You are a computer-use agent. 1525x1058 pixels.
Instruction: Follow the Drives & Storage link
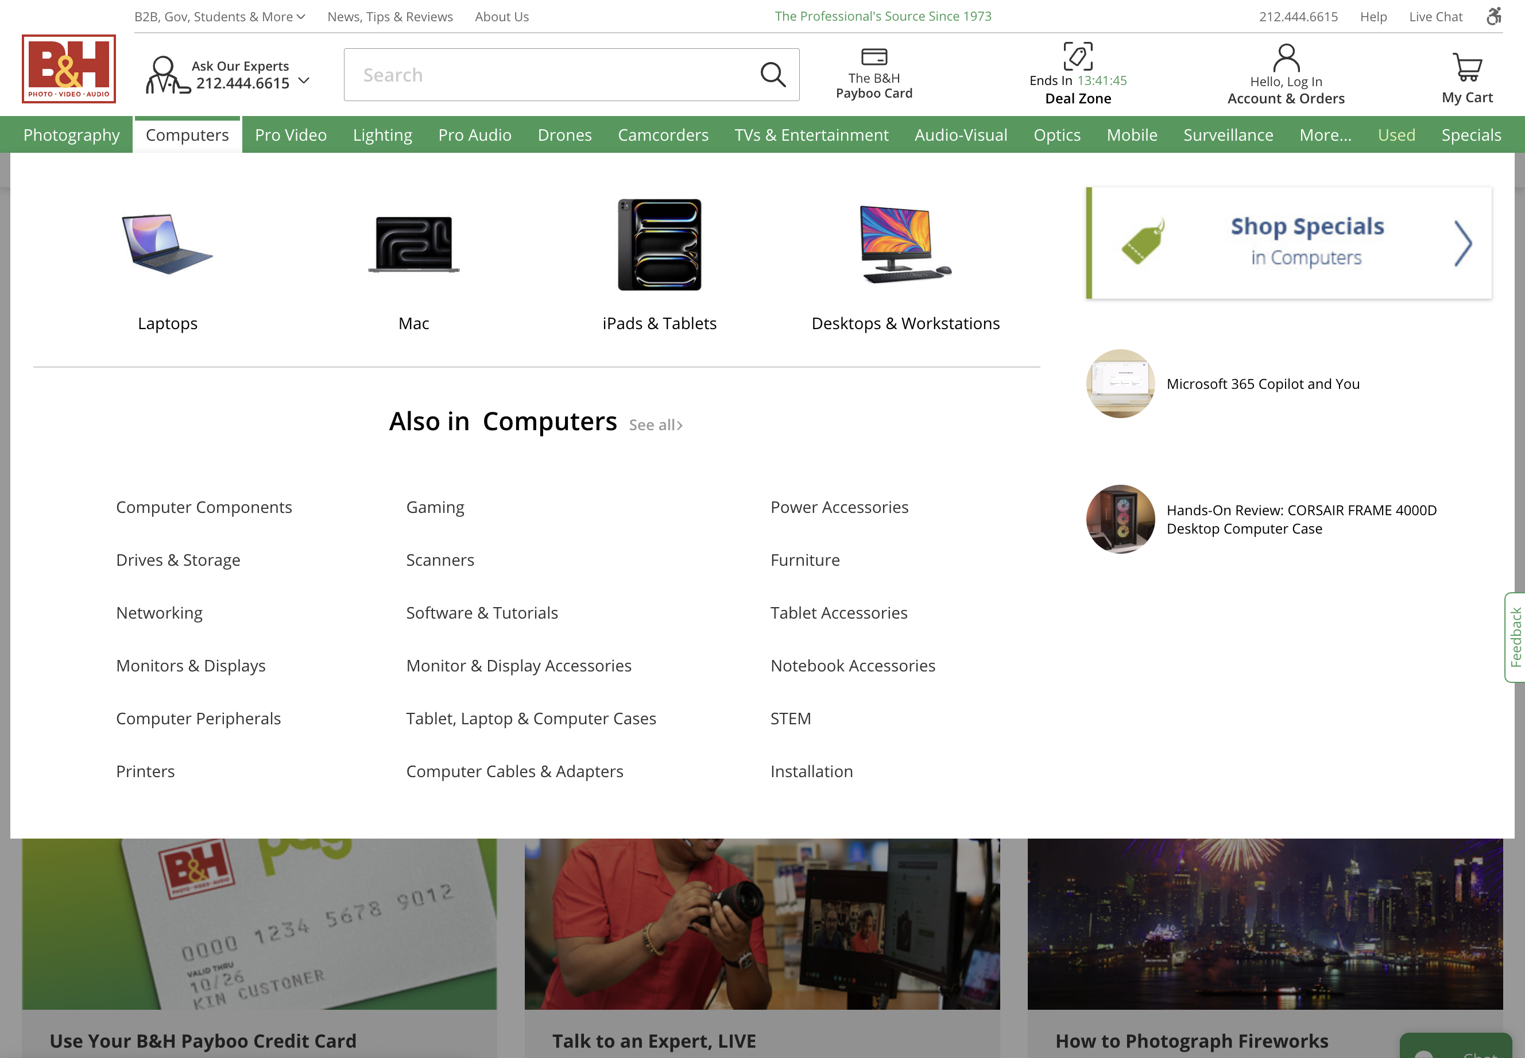[x=177, y=559]
